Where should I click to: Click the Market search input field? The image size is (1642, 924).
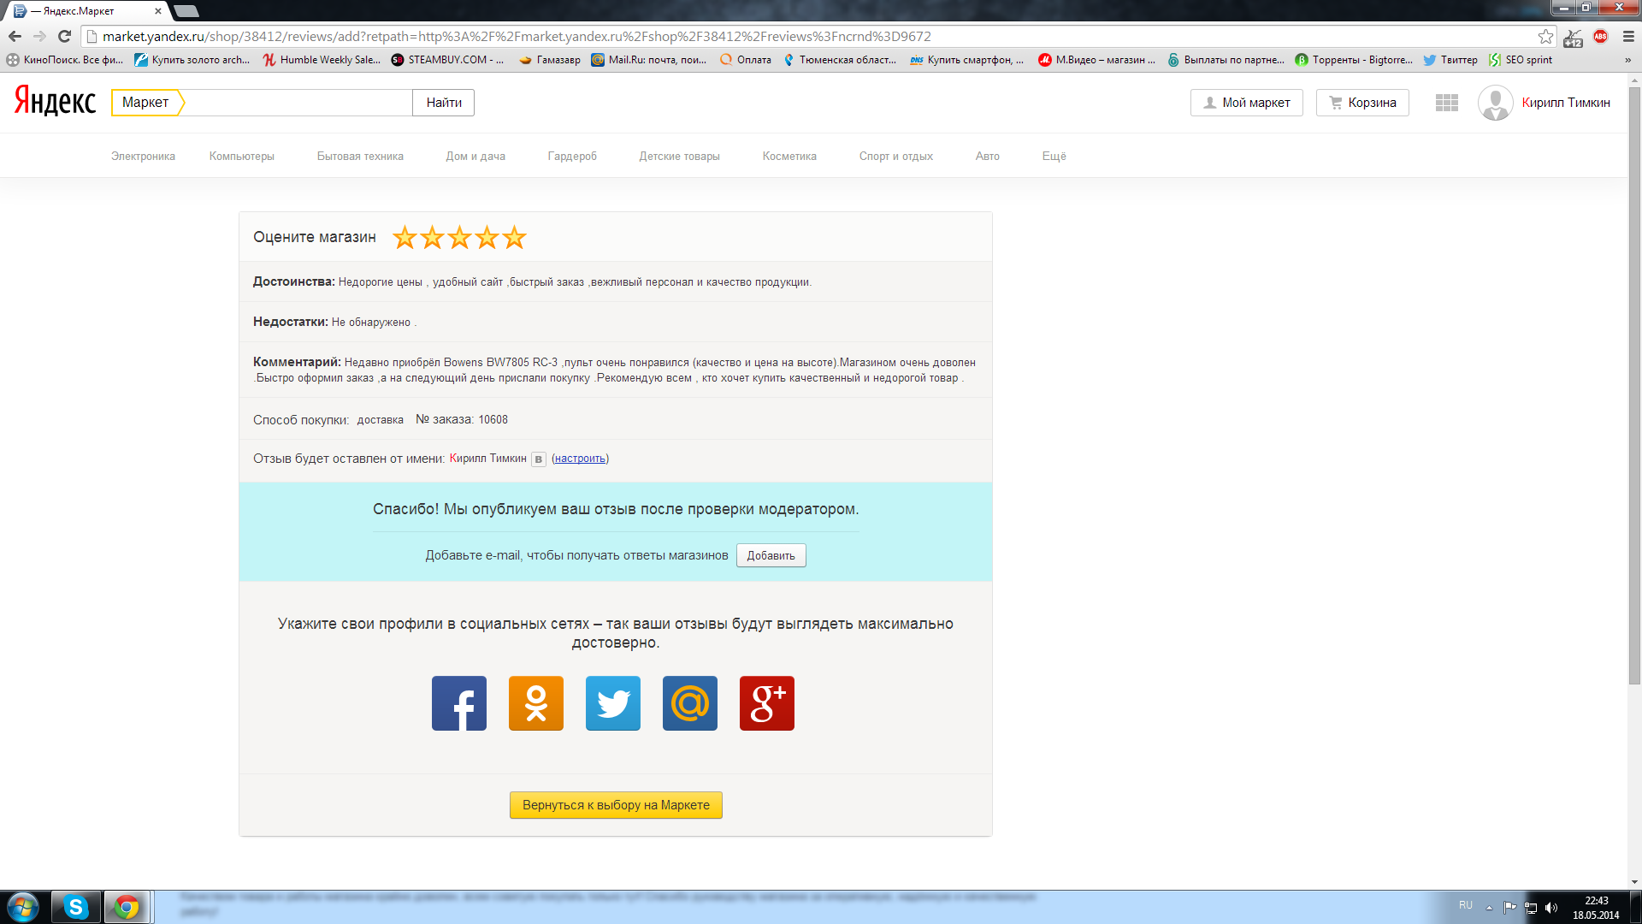298,103
